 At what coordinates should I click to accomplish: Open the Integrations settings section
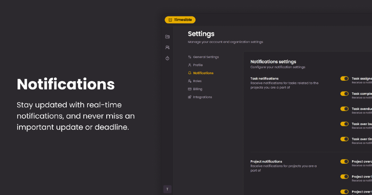pos(200,97)
